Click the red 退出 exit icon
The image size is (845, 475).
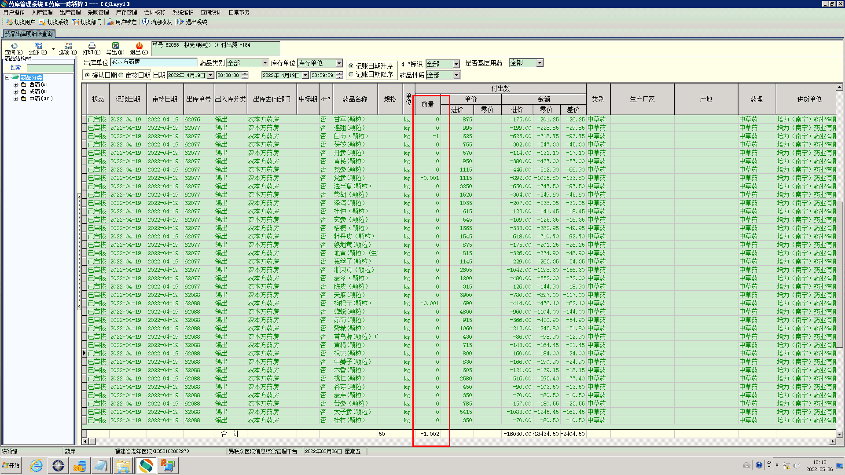pyautogui.click(x=139, y=46)
